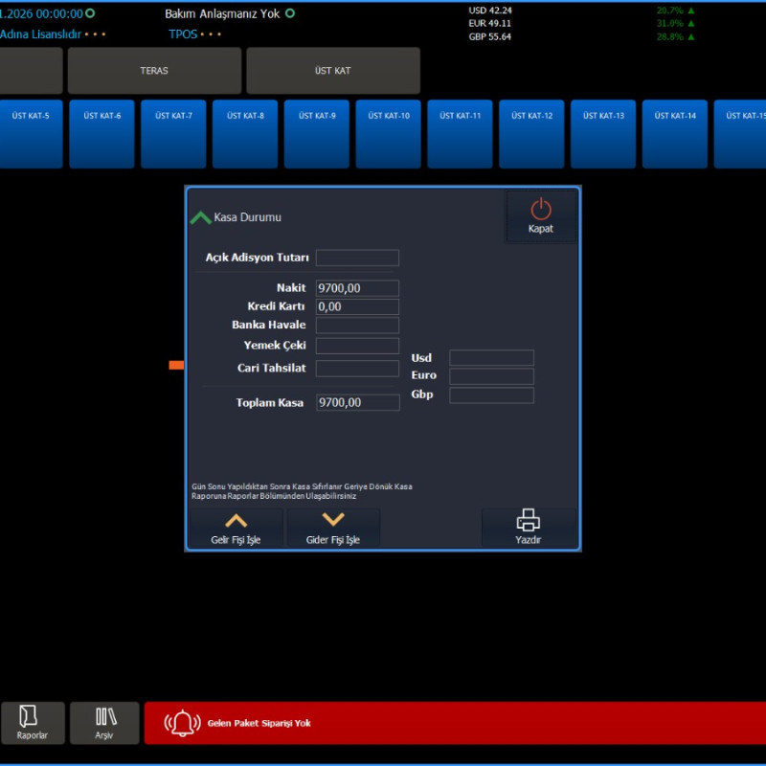
Task: Choose table ÜST KAT-14
Action: tap(674, 133)
